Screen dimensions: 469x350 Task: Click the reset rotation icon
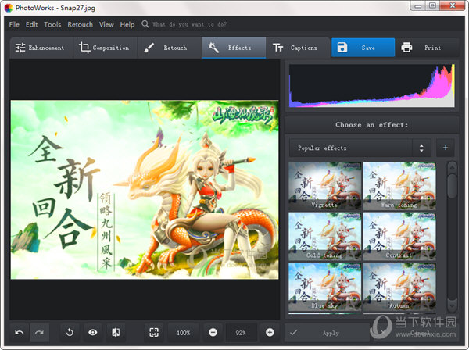coord(70,332)
